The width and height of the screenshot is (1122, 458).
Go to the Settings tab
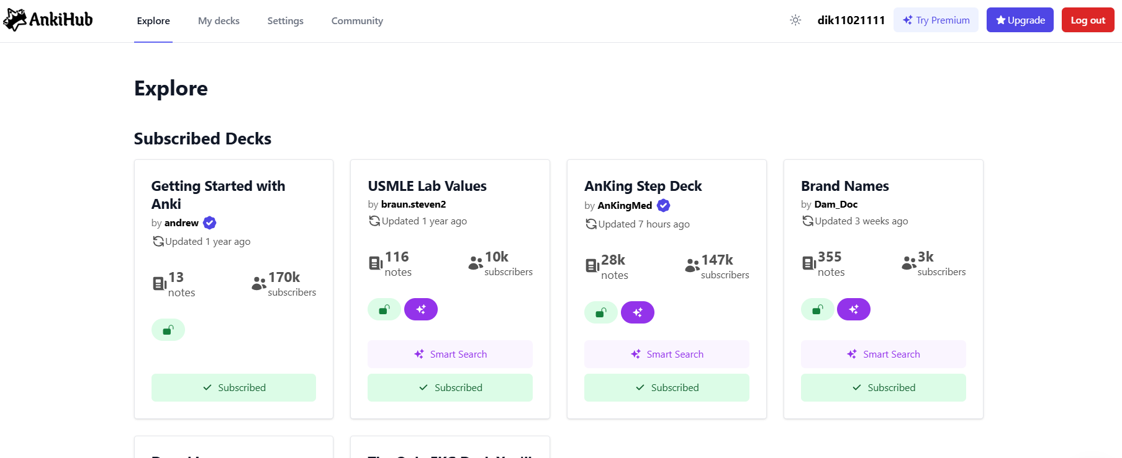(x=286, y=20)
